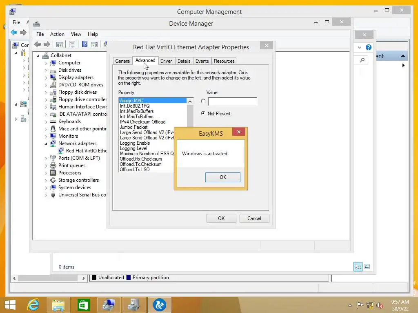The width and height of the screenshot is (418, 313).
Task: Click Computer Management forward arrow
Action: pos(23,33)
